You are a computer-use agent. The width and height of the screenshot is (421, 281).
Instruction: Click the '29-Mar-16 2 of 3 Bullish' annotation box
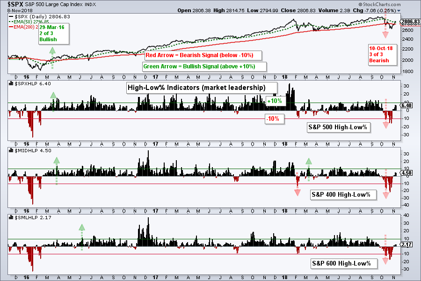pyautogui.click(x=53, y=34)
